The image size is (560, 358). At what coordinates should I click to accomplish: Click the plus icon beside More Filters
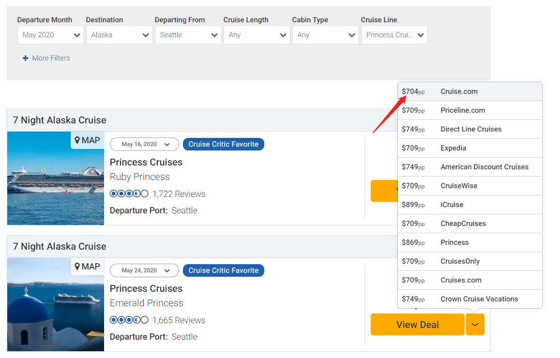25,58
